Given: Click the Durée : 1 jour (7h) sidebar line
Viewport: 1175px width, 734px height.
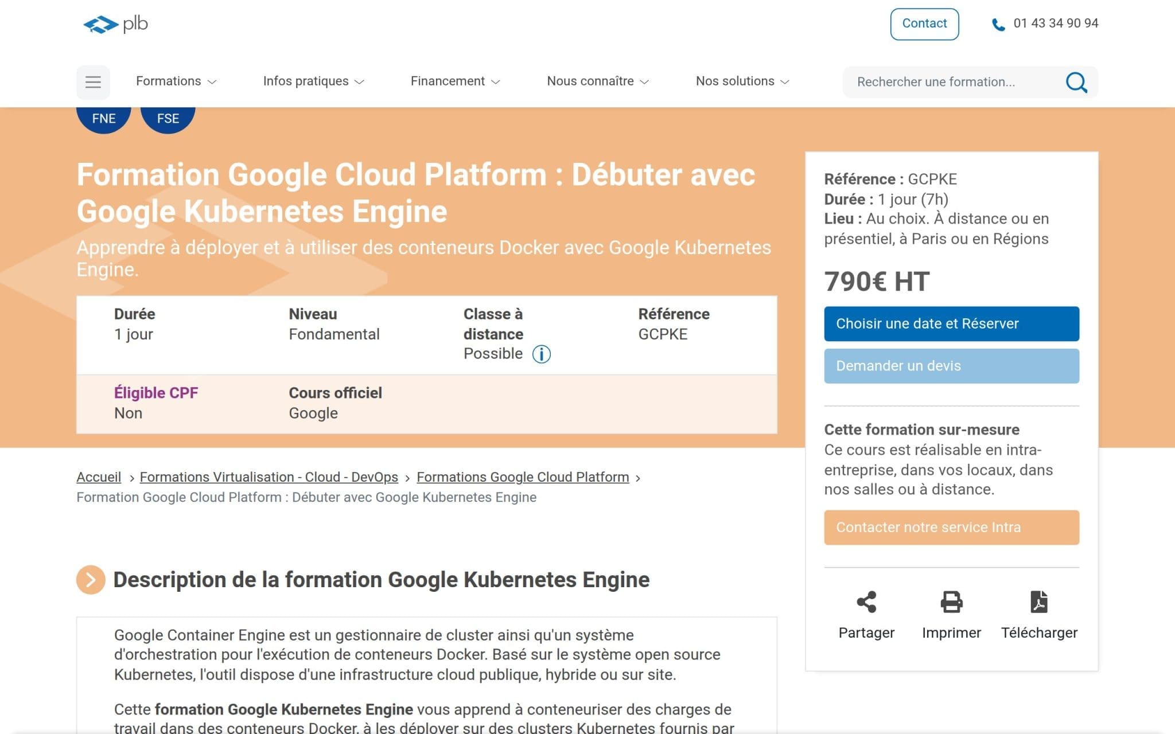Looking at the screenshot, I should (x=886, y=199).
